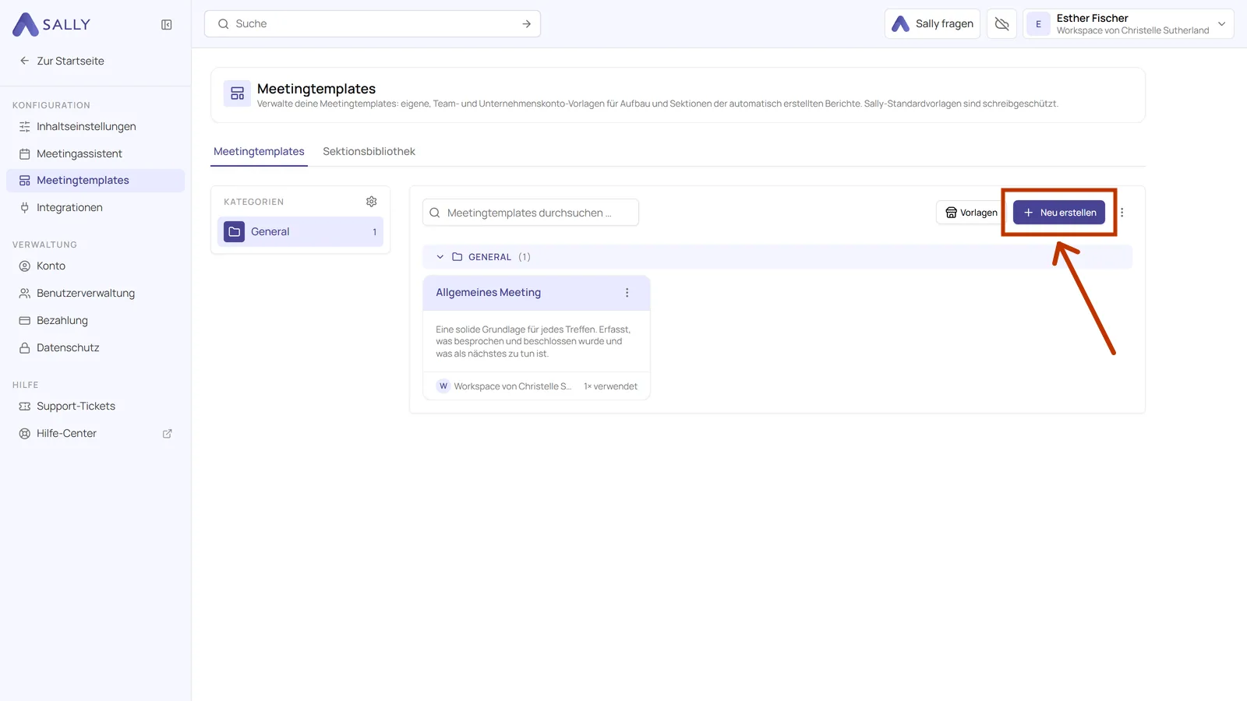Open Meetingassistent in sidebar

(95, 153)
